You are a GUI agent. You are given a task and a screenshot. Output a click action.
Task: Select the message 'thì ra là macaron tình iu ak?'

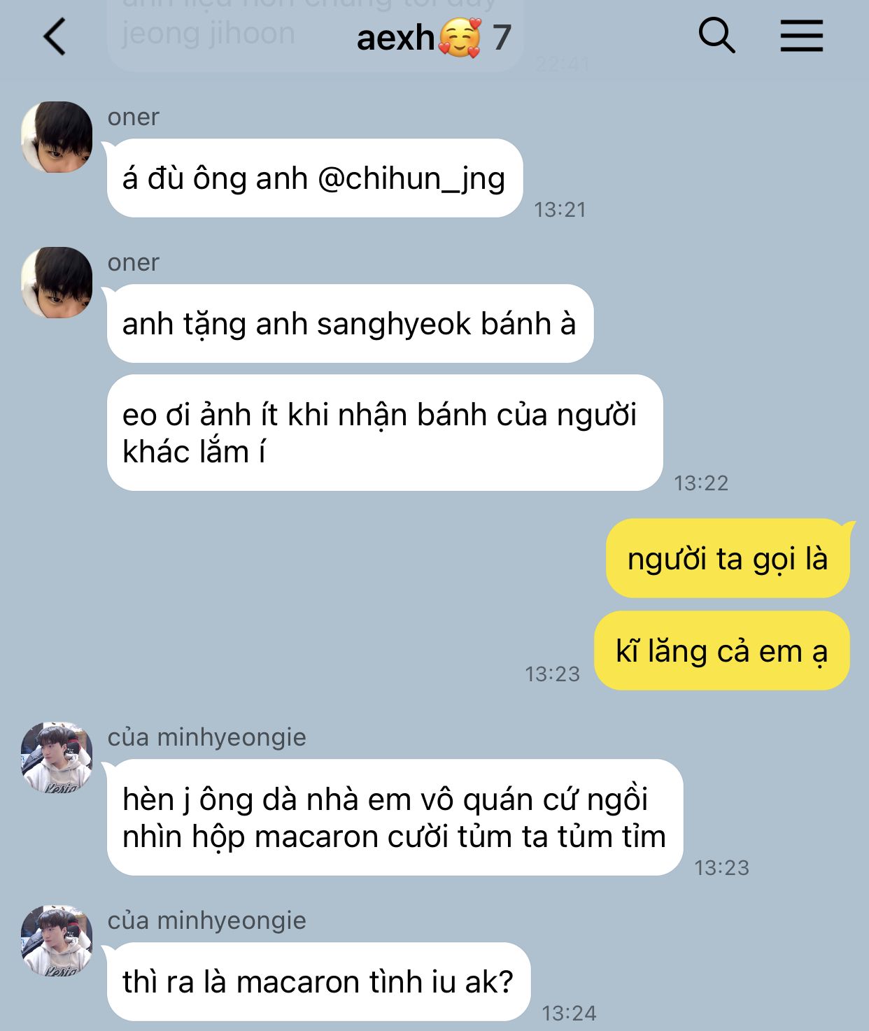[318, 982]
